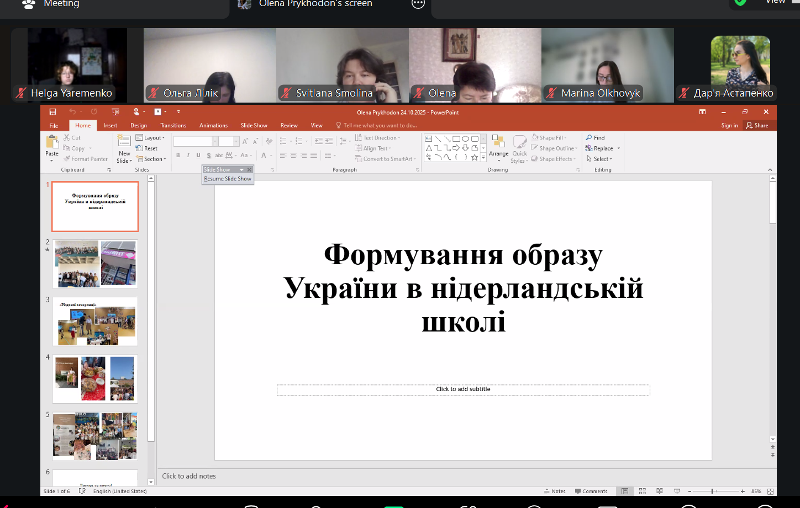800x508 pixels.
Task: Switch to Slide Sorter view in status bar
Action: (x=642, y=491)
